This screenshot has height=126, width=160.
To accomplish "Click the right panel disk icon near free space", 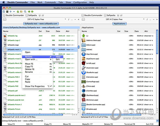I will (83, 19).
